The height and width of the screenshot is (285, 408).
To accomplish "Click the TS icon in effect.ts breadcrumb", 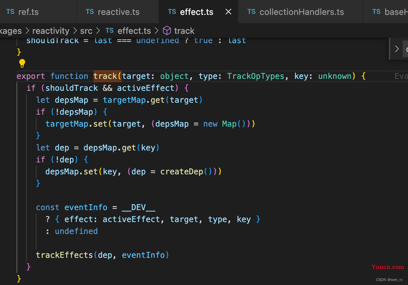I will [110, 31].
